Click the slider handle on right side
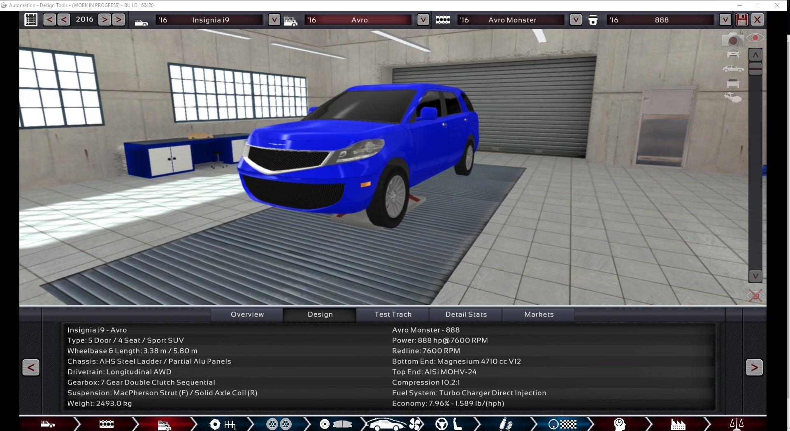 pos(755,69)
